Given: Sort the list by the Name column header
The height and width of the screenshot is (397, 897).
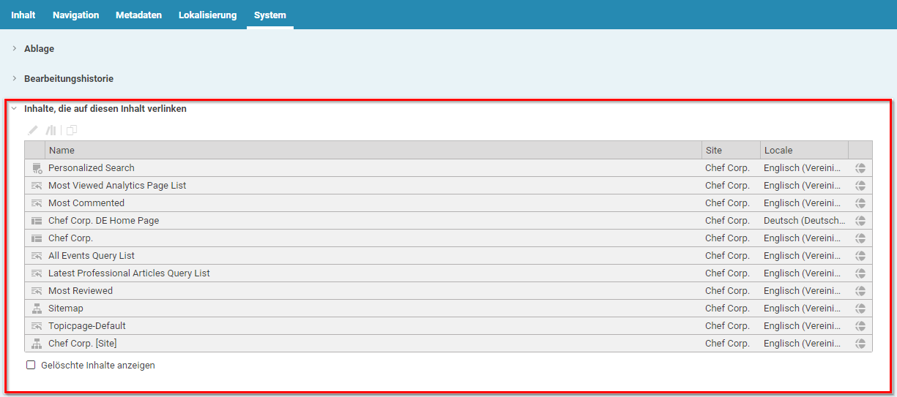Looking at the screenshot, I should click(x=62, y=150).
